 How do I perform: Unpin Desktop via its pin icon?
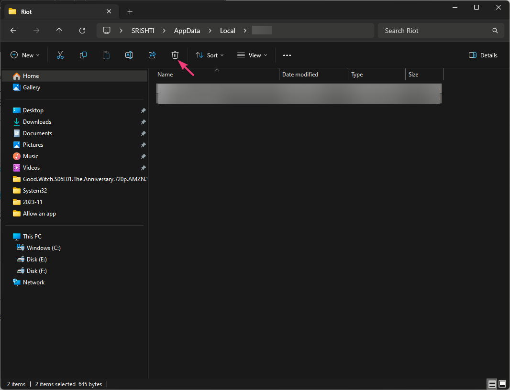[x=143, y=110]
